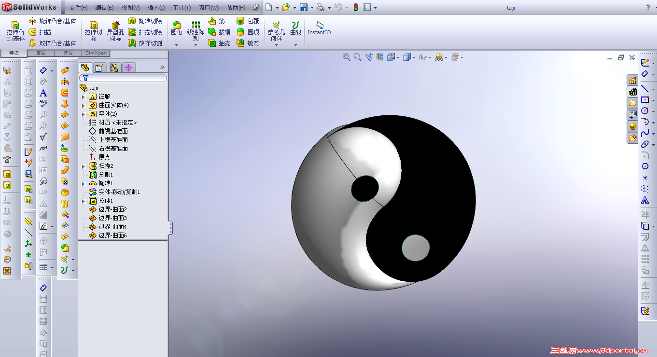This screenshot has width=657, height=357.
Task: Select the Surface Finish symbol tool
Action: (43, 137)
